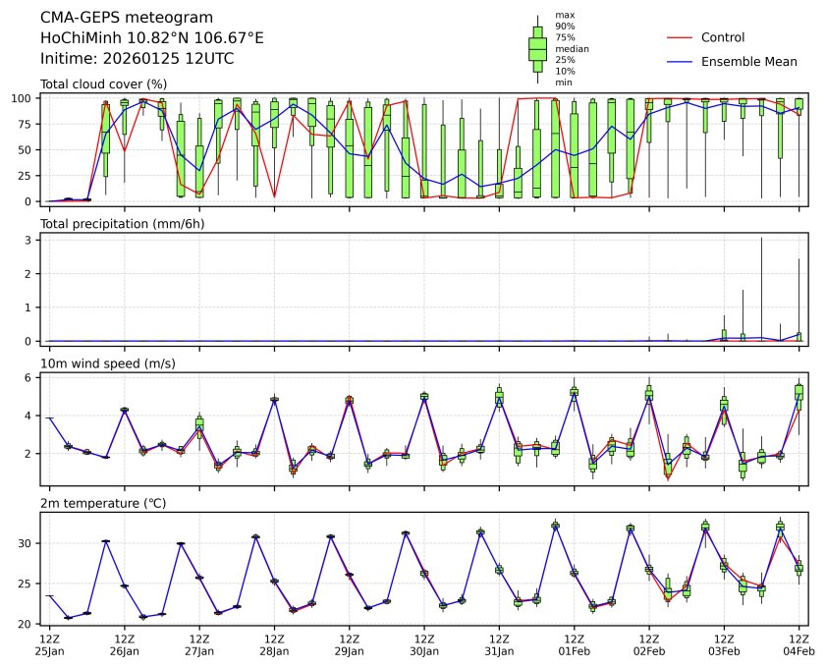Click the tallest precipitation whisker line
This screenshot has height=668, width=826.
click(761, 285)
